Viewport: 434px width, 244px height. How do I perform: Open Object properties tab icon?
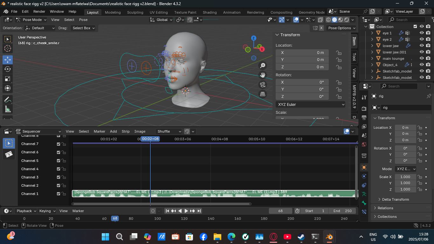pyautogui.click(x=364, y=167)
